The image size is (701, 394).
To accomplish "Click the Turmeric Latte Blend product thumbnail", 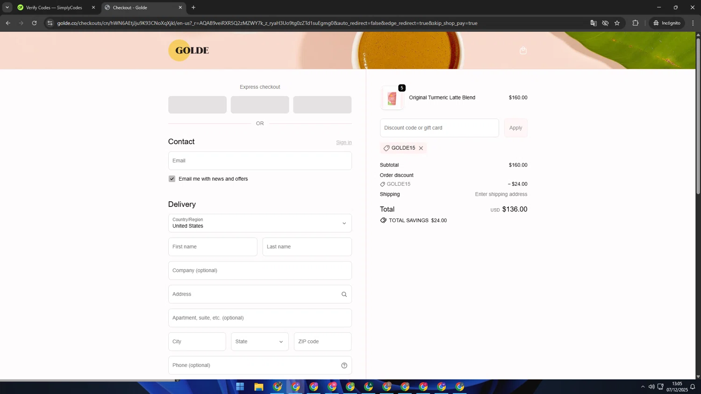I will 392,98.
